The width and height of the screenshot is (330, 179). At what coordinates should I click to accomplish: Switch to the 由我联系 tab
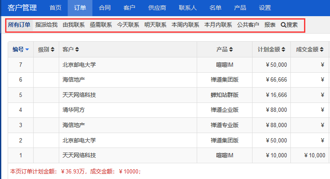pyautogui.click(x=74, y=25)
